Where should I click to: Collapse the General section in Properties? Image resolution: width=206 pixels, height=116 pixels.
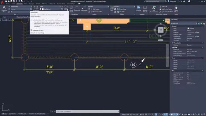coord(203,26)
